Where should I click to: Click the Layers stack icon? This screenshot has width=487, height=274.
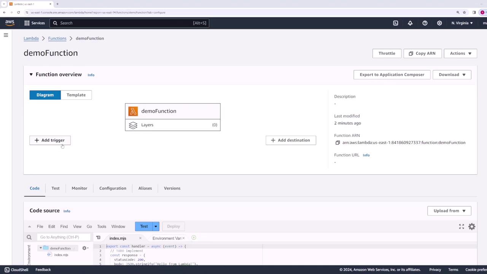pyautogui.click(x=133, y=125)
